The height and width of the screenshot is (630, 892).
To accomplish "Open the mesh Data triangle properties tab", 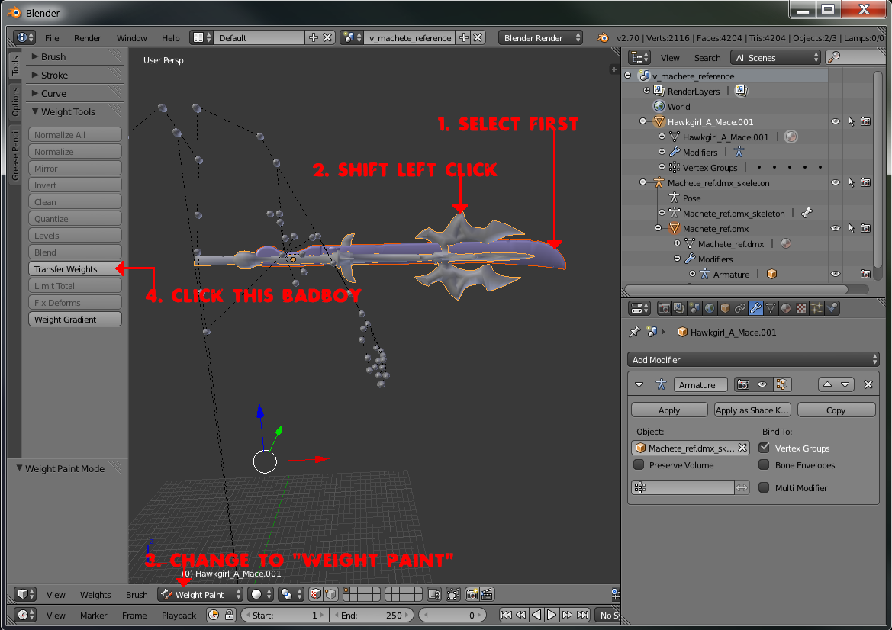I will click(x=771, y=308).
